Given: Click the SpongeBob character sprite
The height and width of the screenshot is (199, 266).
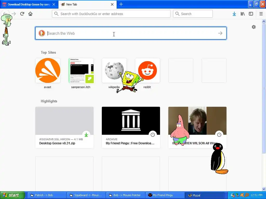Looking at the screenshot, I should 130,82.
